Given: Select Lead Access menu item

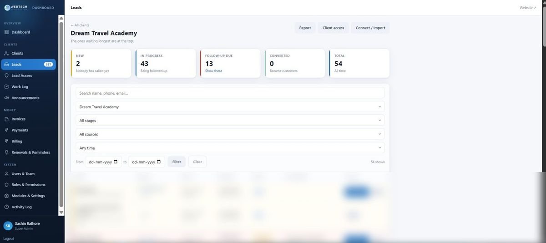Looking at the screenshot, I should pos(28,76).
